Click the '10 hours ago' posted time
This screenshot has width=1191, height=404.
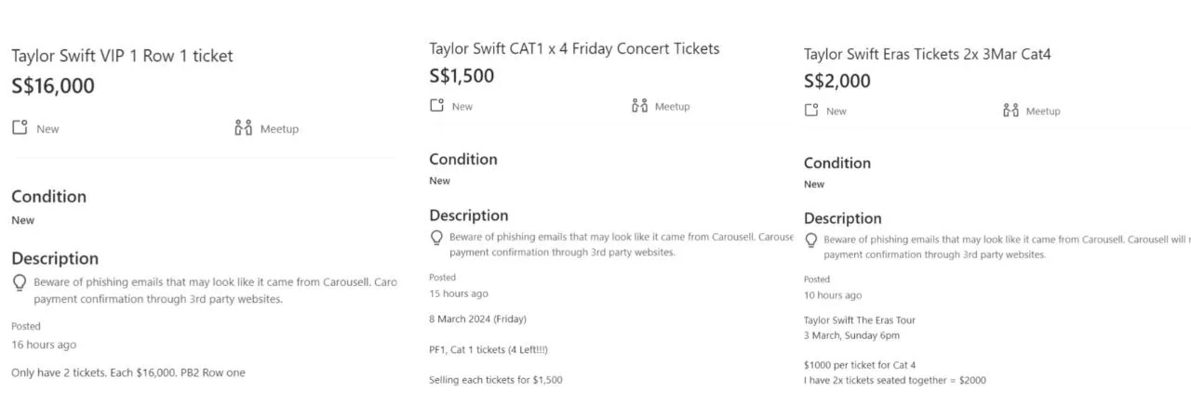(x=833, y=295)
